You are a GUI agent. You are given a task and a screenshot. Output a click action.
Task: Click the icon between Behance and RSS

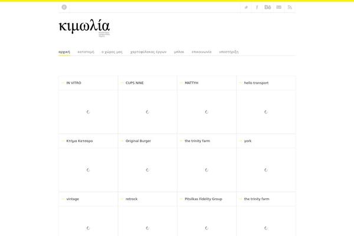279,8
